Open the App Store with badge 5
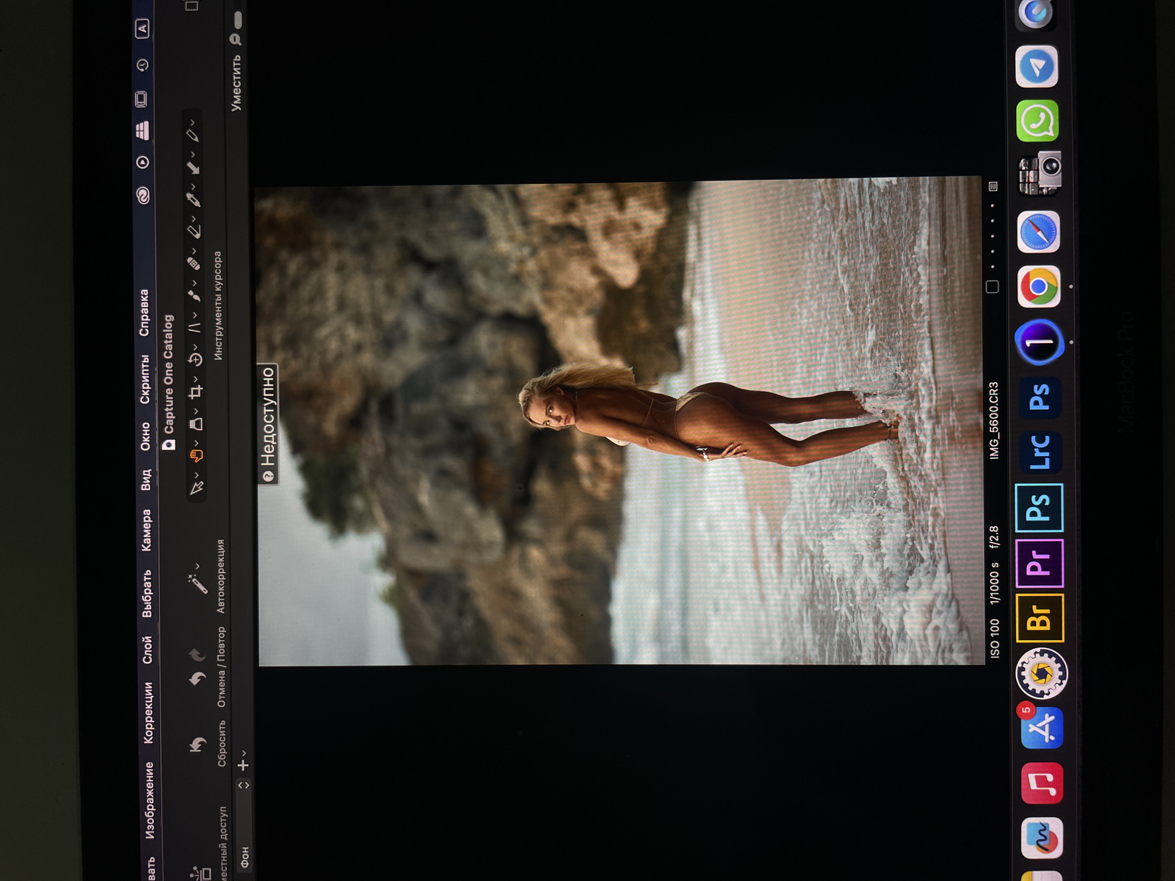The image size is (1175, 881). 1042,727
